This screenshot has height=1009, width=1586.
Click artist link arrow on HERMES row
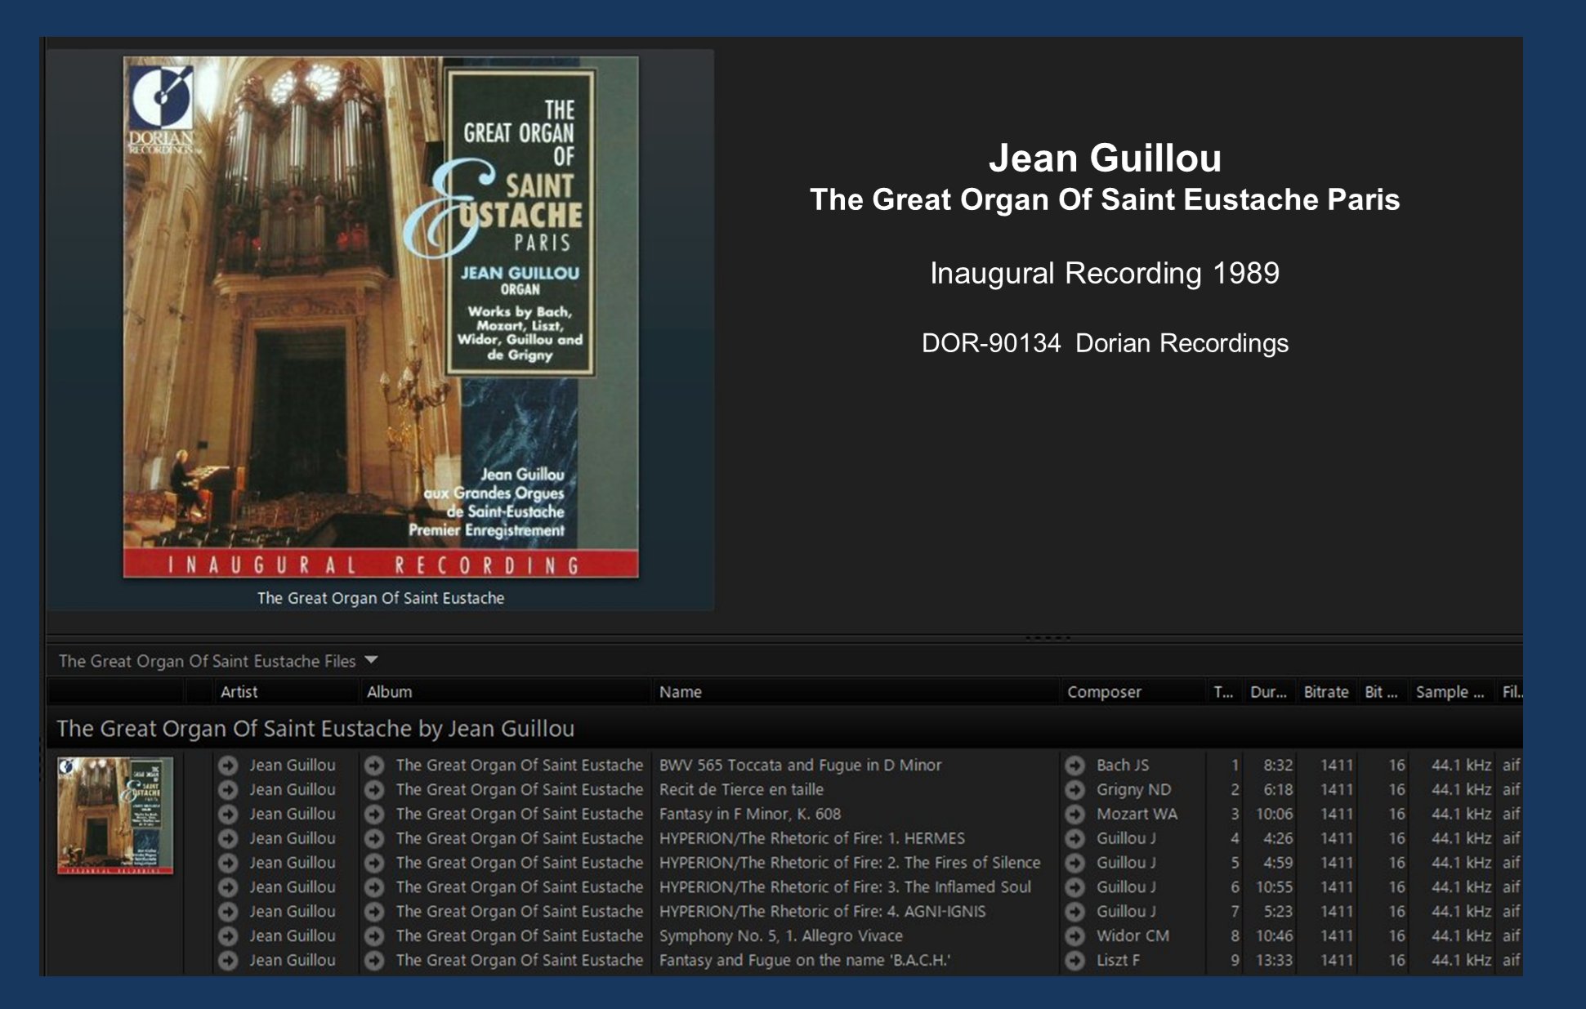click(x=228, y=838)
